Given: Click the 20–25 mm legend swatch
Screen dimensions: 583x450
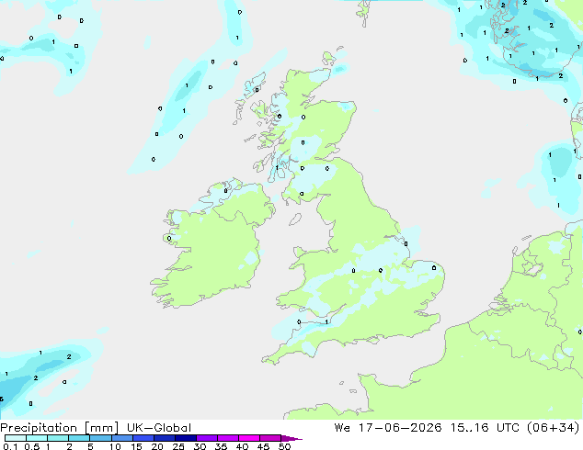Looking at the screenshot, I should click(164, 438).
